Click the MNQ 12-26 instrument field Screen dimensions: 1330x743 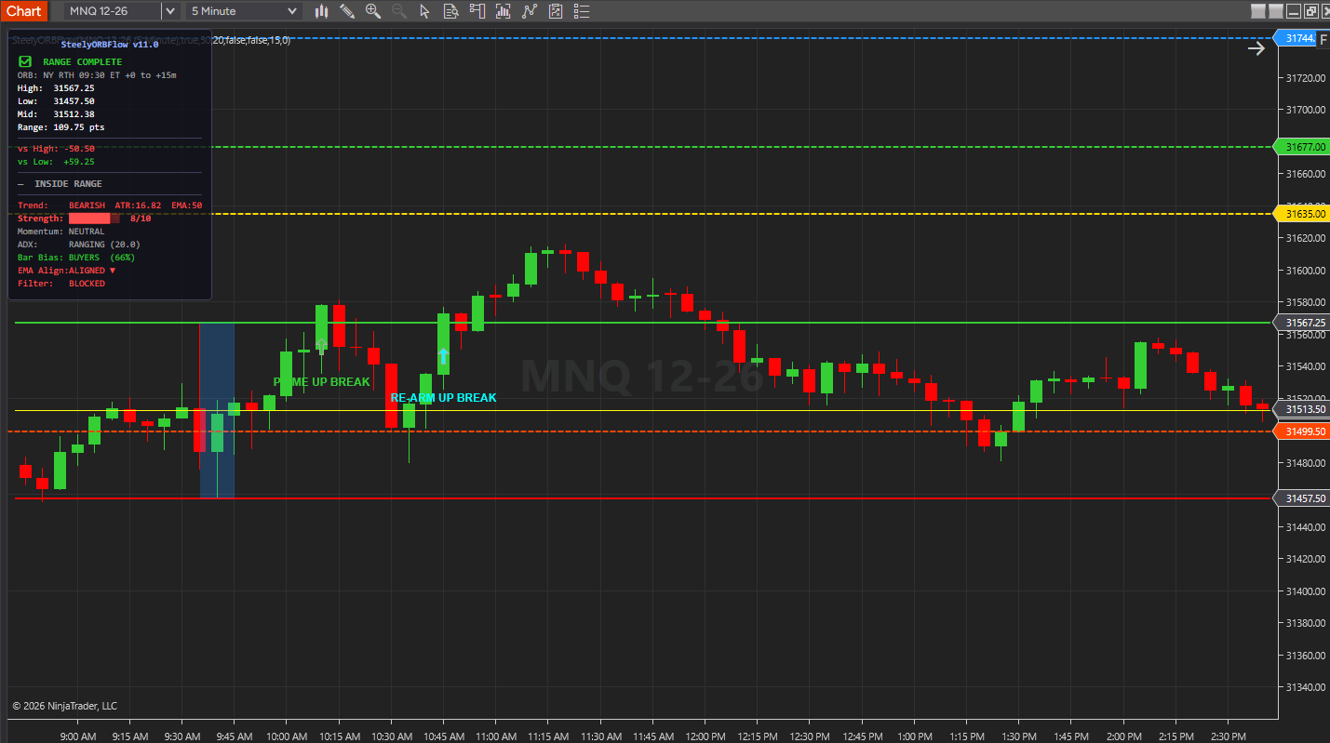pyautogui.click(x=113, y=11)
